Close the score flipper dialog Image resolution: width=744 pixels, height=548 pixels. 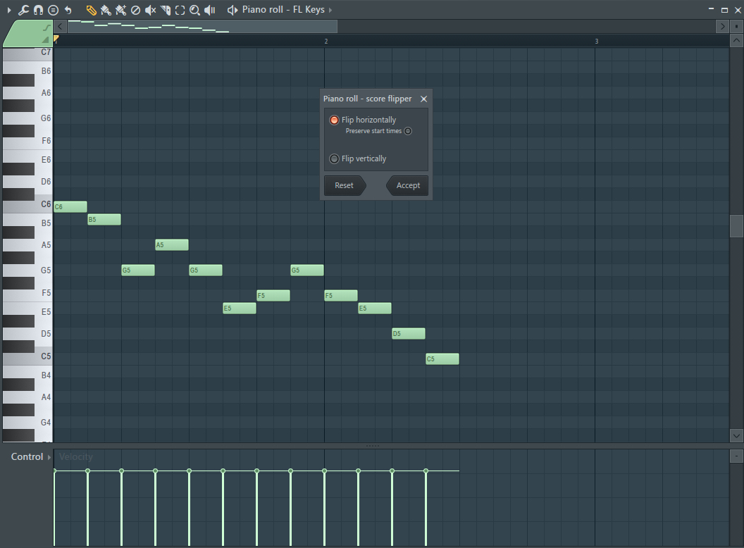pos(423,99)
